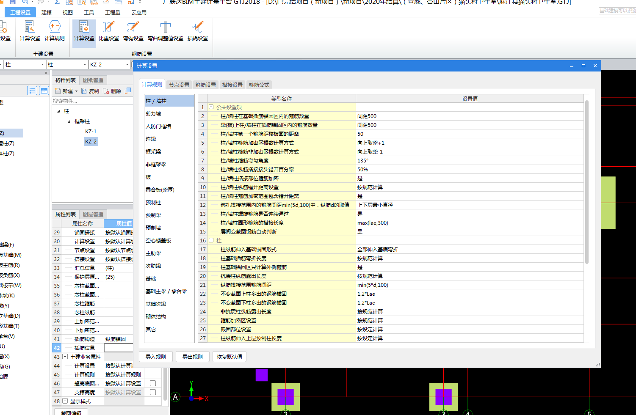This screenshot has height=415, width=636.
Task: Open 比重设置 in the ribbon
Action: (109, 30)
